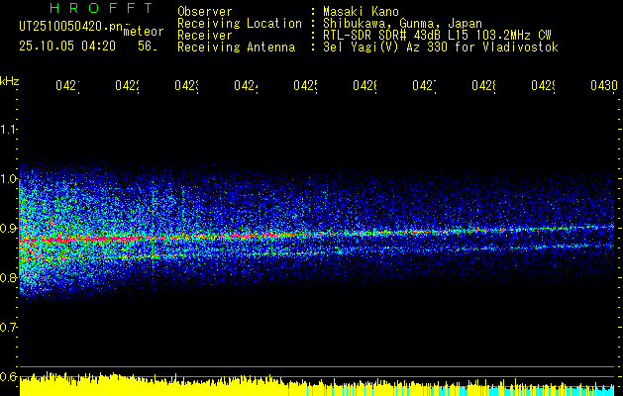
Task: Click the 0426 time marker
Action: 364,86
